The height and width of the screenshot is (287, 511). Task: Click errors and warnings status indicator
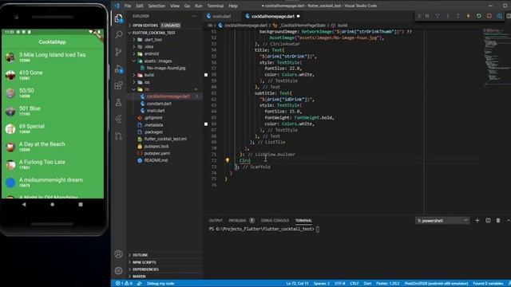tap(124, 284)
